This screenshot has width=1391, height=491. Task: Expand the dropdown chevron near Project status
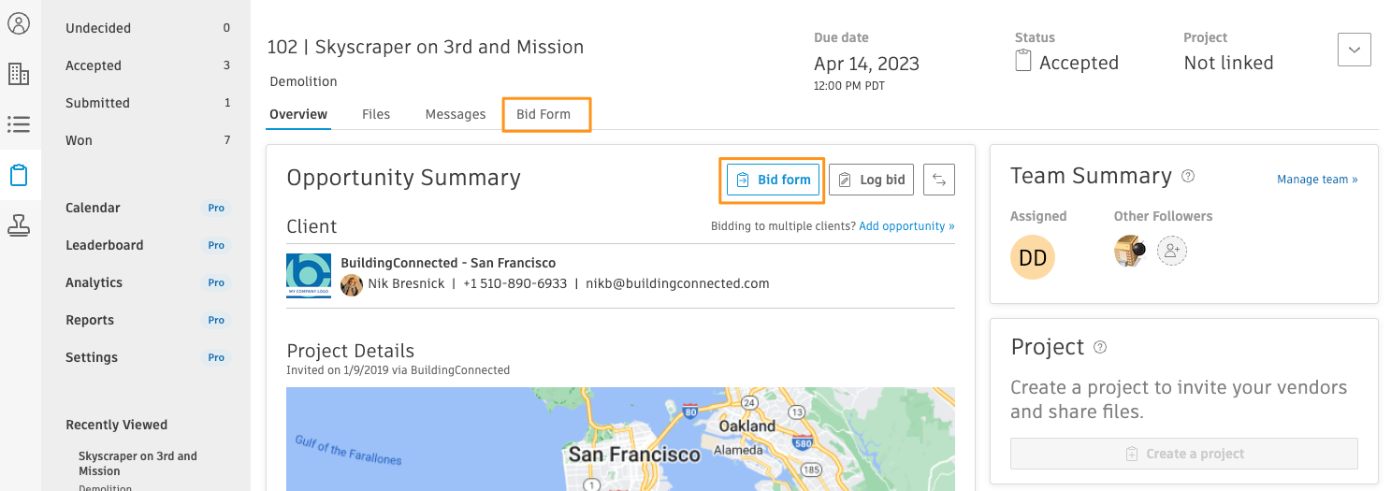1355,50
